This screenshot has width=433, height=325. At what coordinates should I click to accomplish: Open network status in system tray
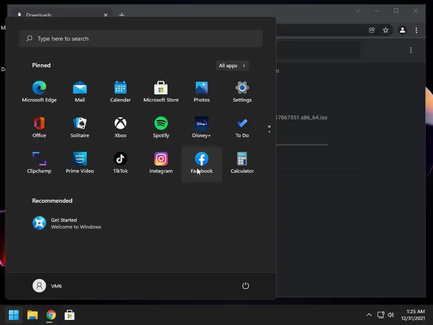(381, 315)
